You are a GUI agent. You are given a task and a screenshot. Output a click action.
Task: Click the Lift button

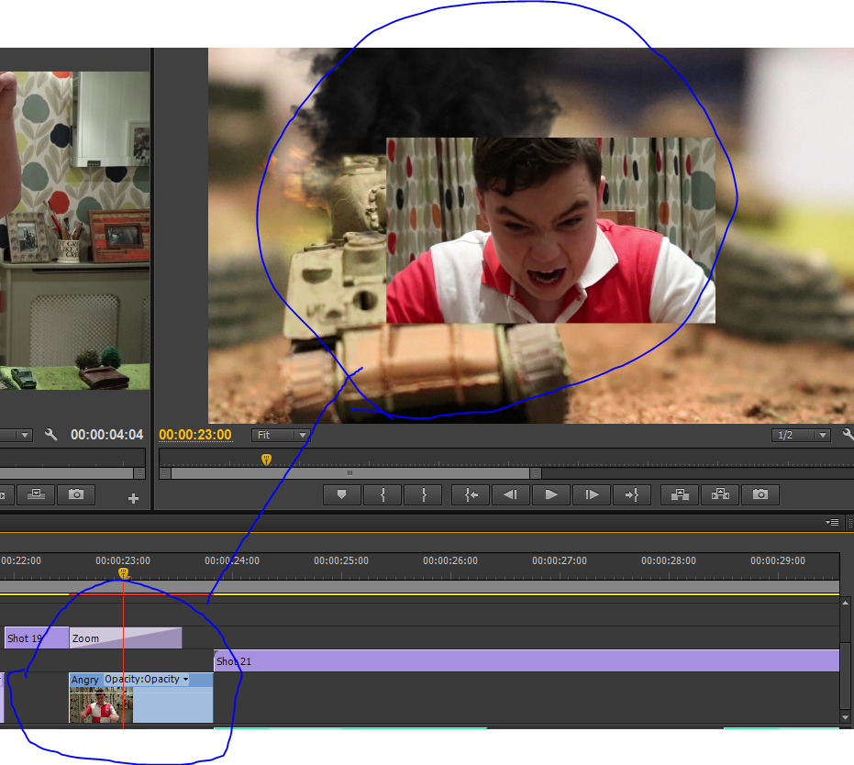point(680,494)
